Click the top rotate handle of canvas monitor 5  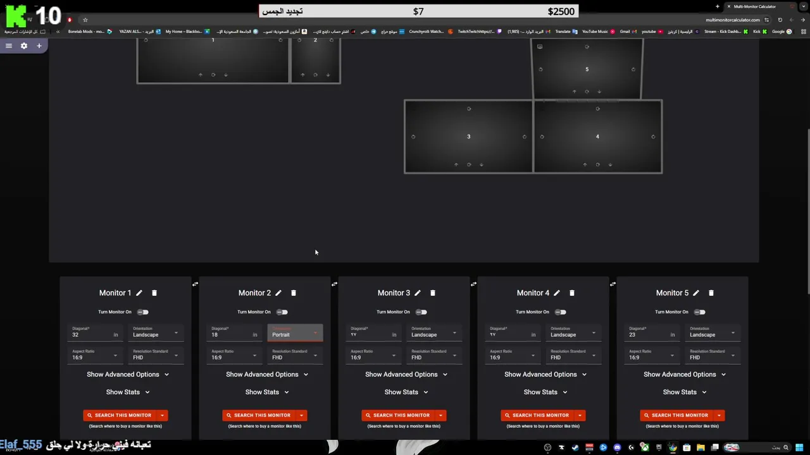tap(587, 46)
